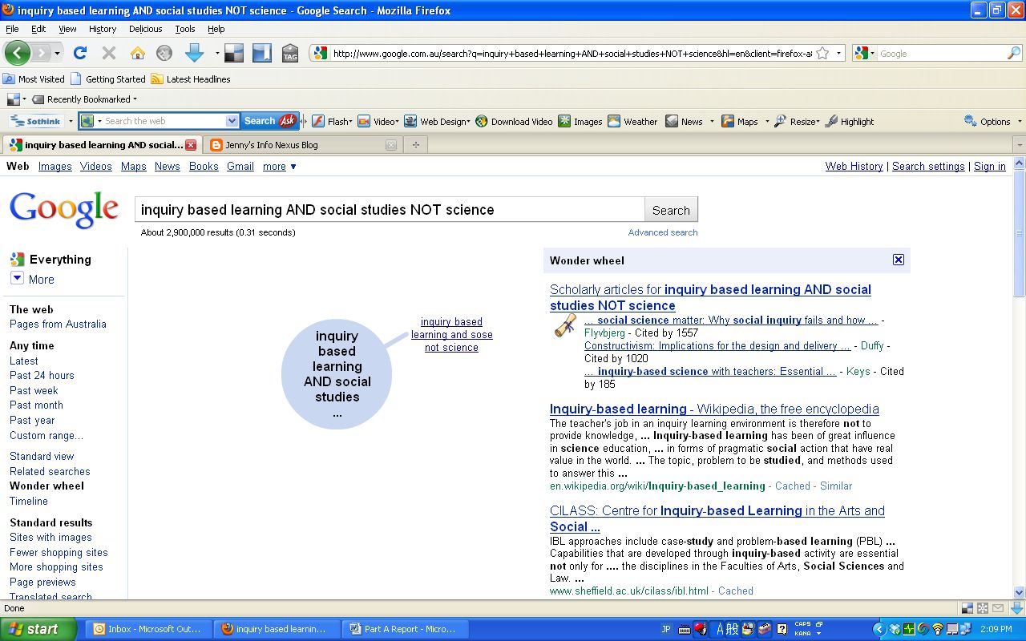Filter results to Past 24 hours

click(x=42, y=375)
